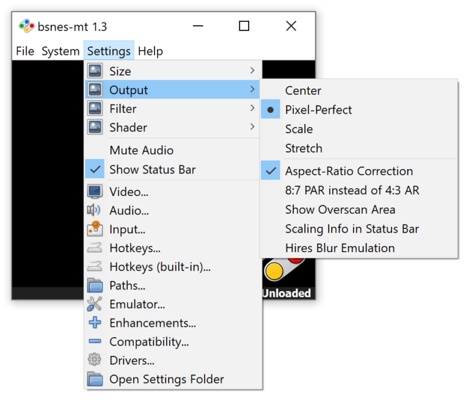Viewport: 469px width, 400px height.
Task: Open Drivers... settings
Action: [172, 360]
